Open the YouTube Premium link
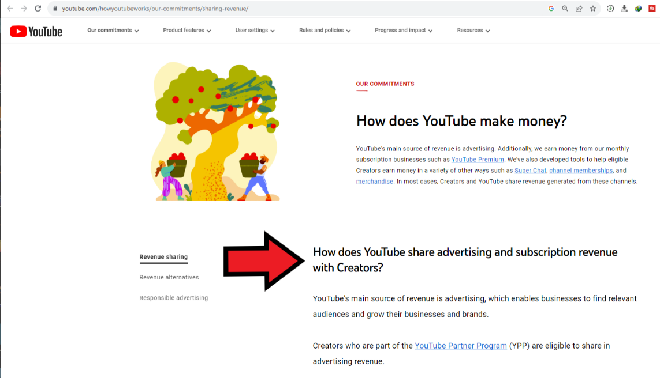The width and height of the screenshot is (660, 378). tap(478, 160)
